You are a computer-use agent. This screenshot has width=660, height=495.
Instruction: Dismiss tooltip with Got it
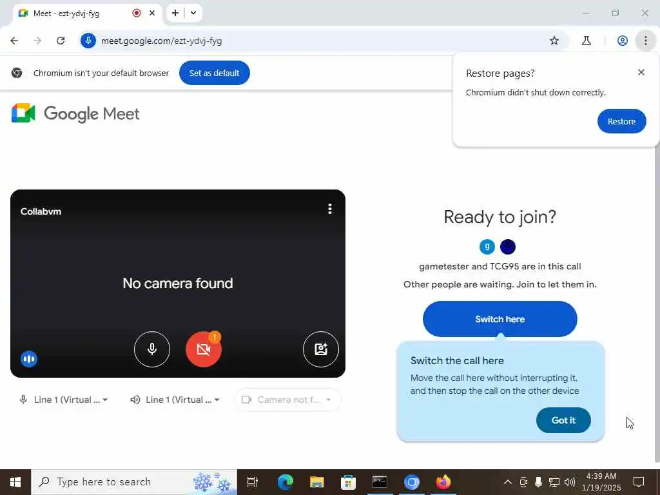point(563,420)
